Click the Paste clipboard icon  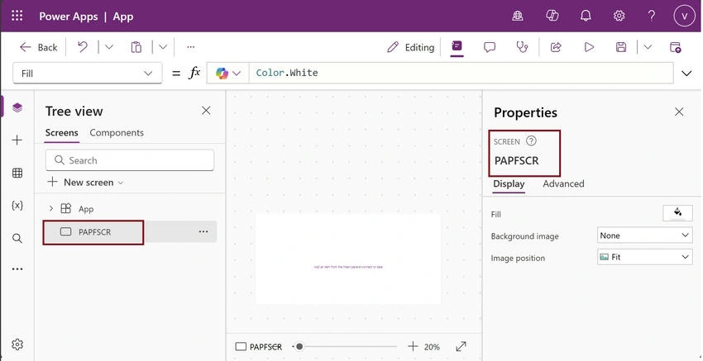[x=136, y=47]
